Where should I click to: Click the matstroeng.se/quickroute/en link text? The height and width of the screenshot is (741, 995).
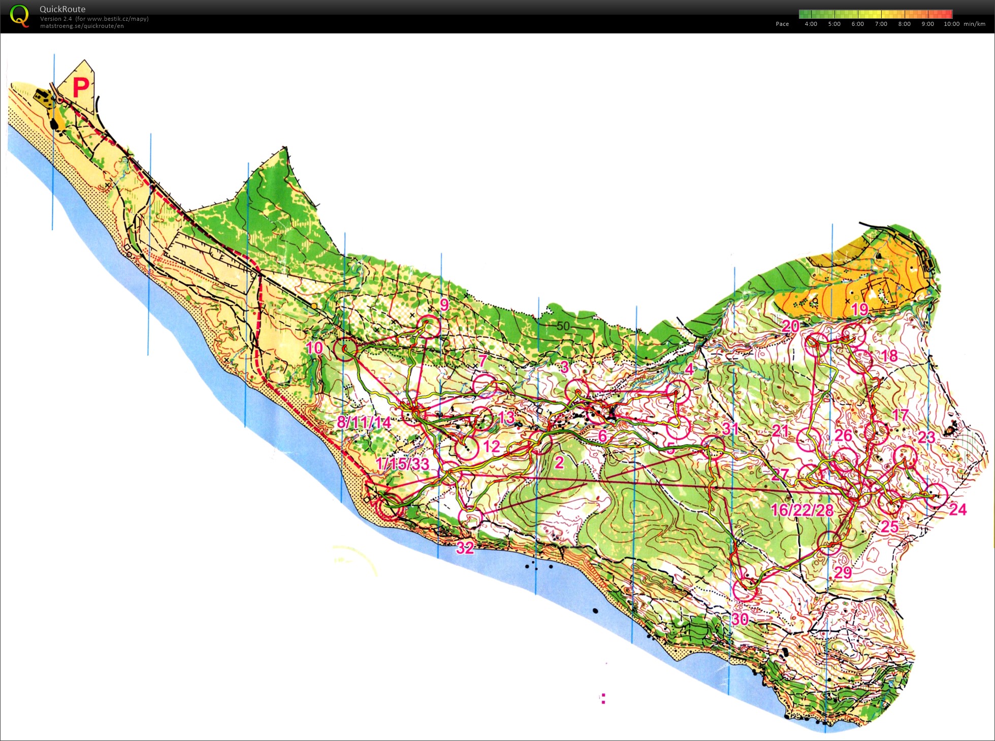(82, 26)
